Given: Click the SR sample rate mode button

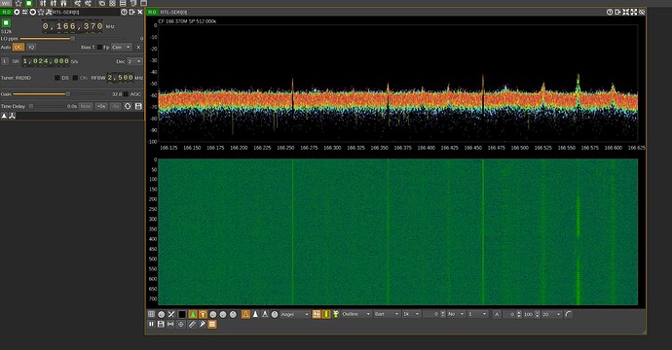Looking at the screenshot, I should (16, 61).
